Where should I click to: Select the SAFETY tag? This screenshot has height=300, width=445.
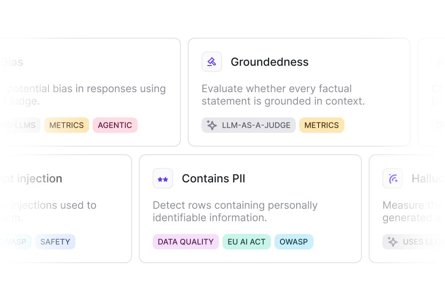pos(55,242)
